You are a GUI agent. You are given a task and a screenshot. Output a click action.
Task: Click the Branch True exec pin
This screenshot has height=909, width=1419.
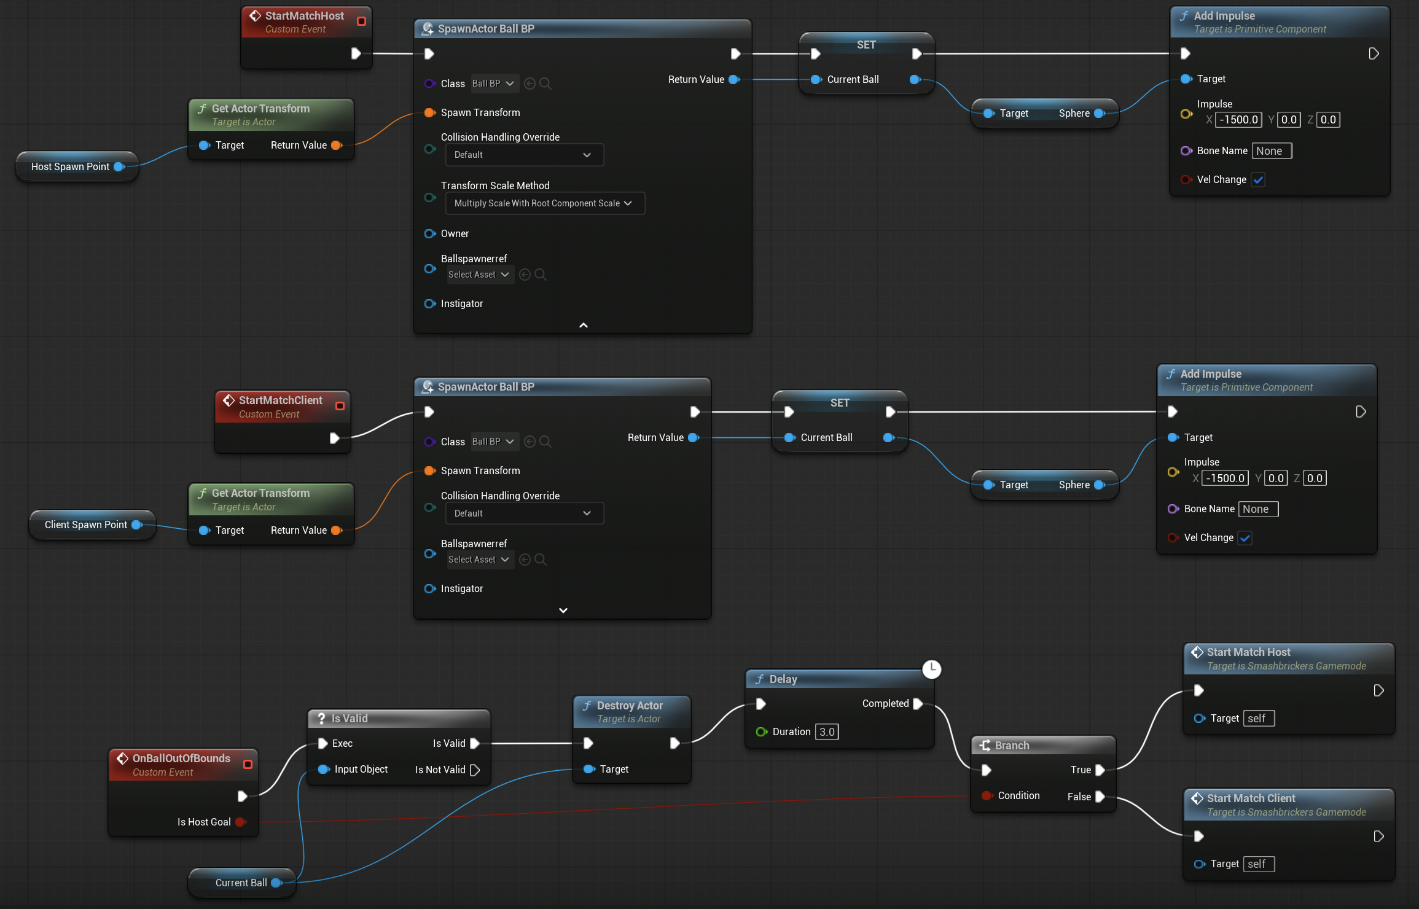pyautogui.click(x=1100, y=770)
